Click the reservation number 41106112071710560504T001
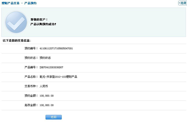Image resolution: width=187 pixels, height=125 pixels. pos(56,49)
